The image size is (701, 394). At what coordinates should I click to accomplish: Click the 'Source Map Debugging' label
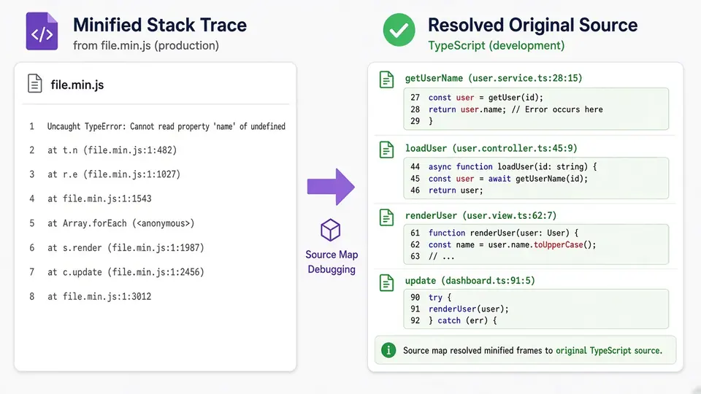[x=332, y=262]
